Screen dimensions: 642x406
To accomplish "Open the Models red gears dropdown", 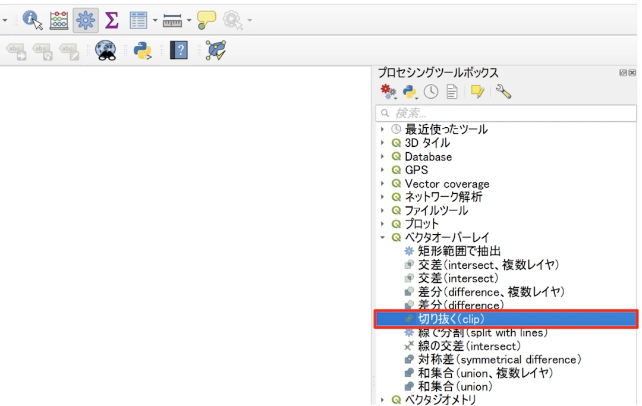I will pyautogui.click(x=389, y=92).
